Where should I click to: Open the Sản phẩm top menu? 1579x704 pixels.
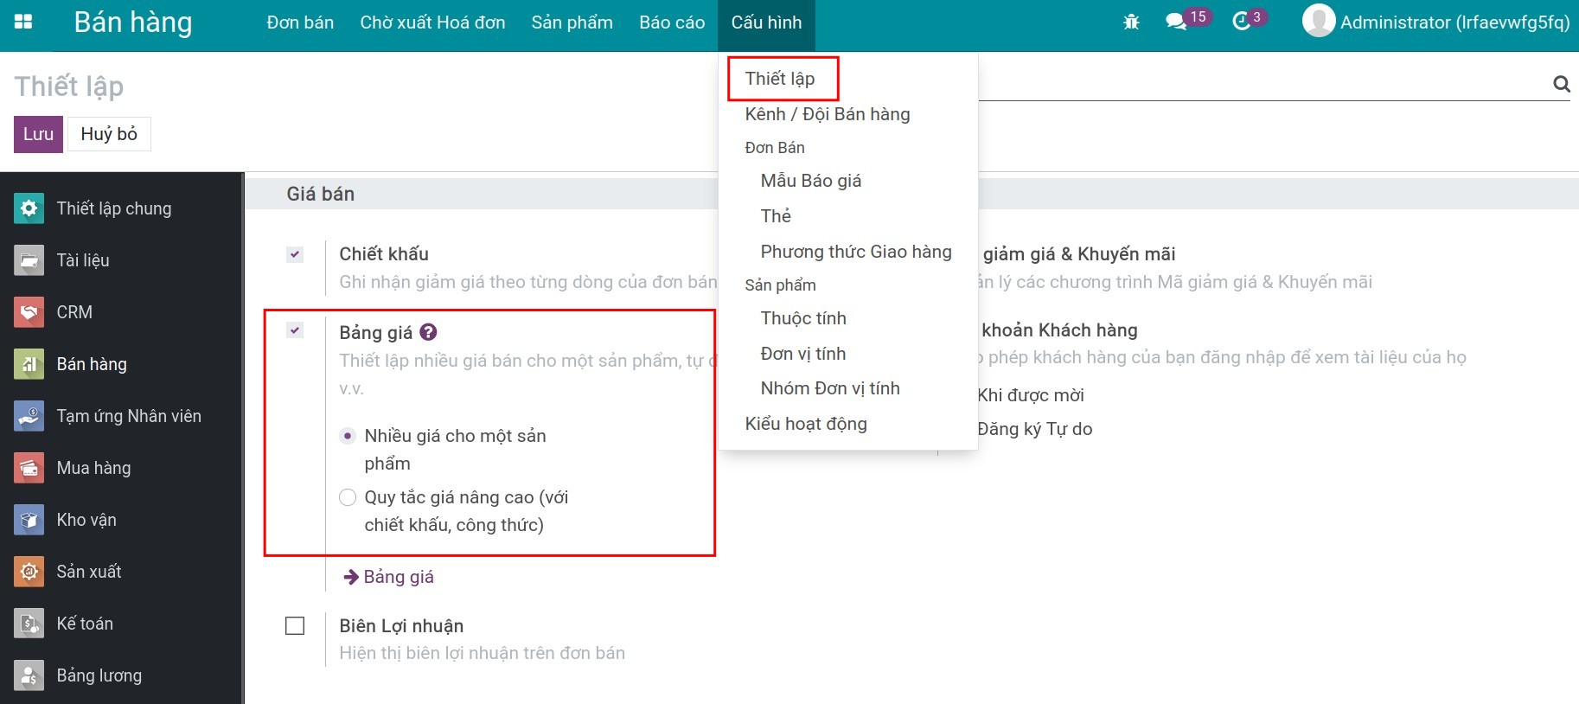coord(572,22)
